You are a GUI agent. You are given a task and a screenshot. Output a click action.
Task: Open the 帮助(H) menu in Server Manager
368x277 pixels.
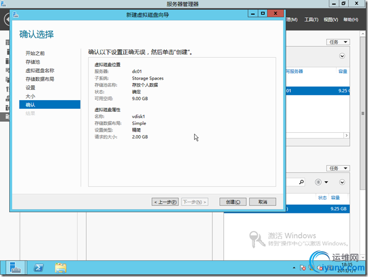(x=351, y=20)
